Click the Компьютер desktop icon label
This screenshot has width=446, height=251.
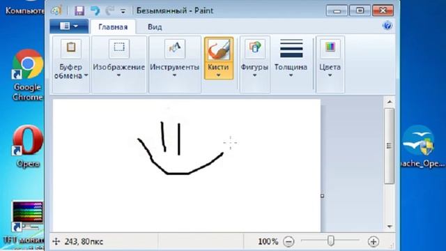pyautogui.click(x=25, y=11)
